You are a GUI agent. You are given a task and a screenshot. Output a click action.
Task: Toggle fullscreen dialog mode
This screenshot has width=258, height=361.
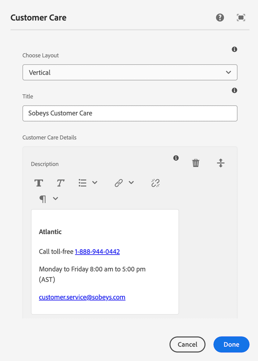(241, 17)
